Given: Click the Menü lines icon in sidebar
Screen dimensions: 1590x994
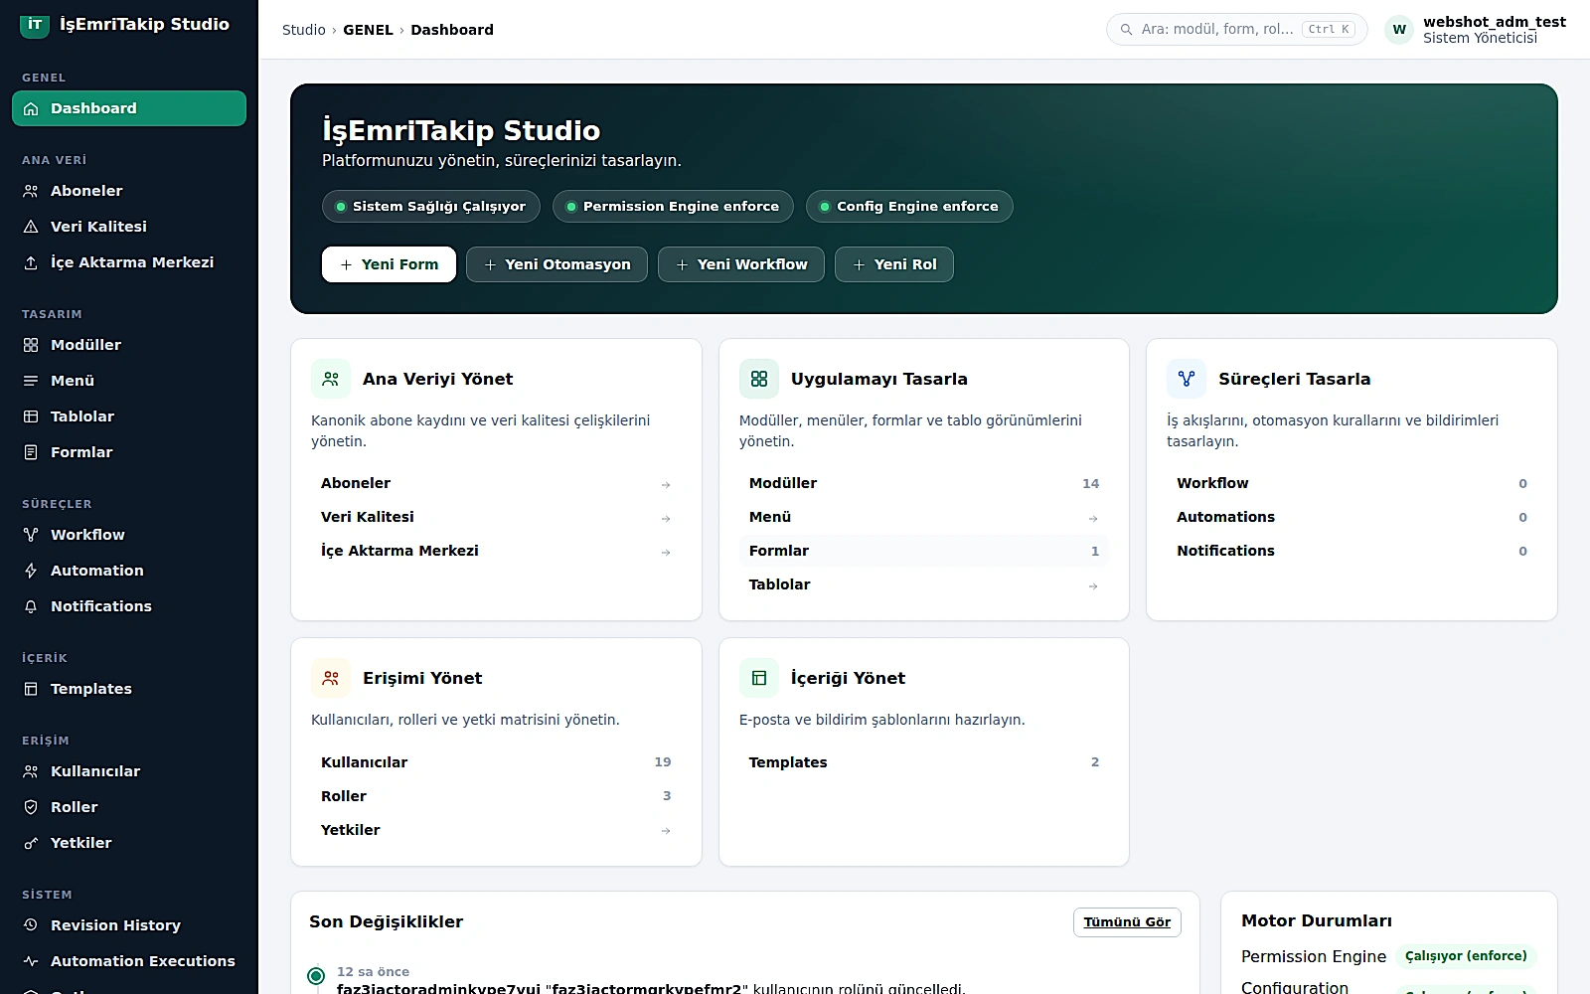Looking at the screenshot, I should (x=31, y=381).
